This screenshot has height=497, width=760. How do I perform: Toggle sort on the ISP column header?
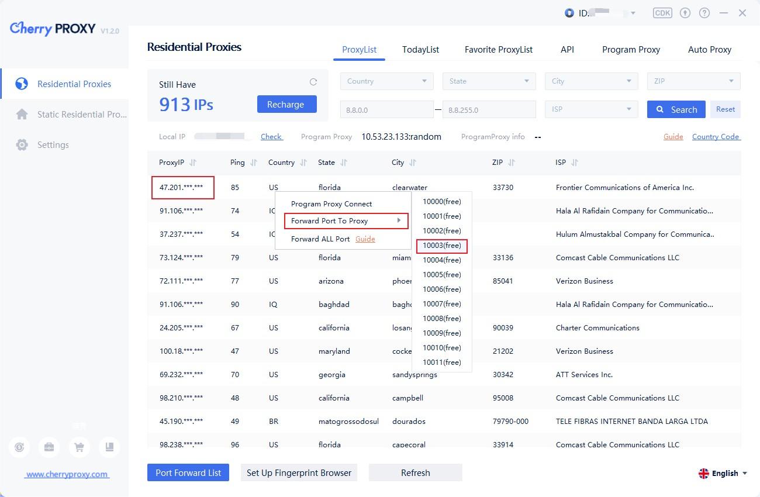click(574, 163)
